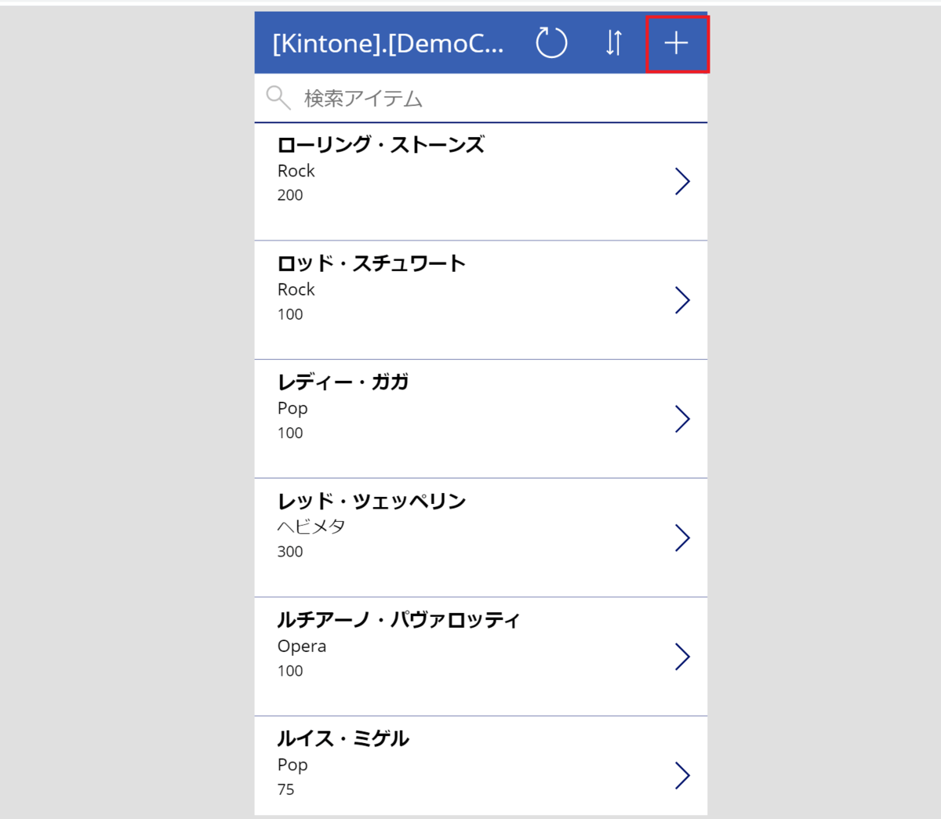Open details chevron for ローリング・ストーンズ
Viewport: 941px width, 819px height.
pos(682,181)
